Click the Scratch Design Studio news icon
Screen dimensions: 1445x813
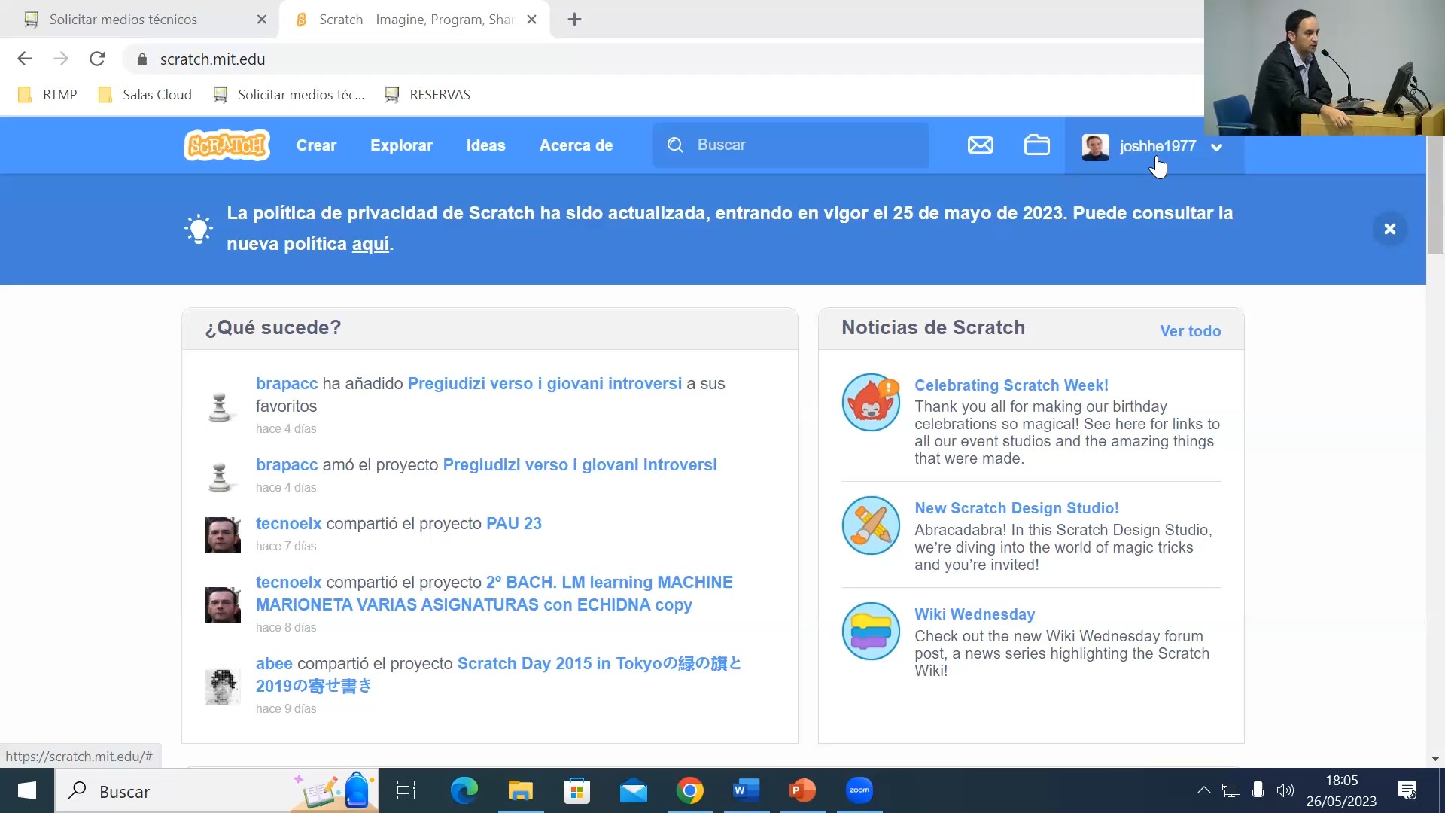(x=871, y=525)
